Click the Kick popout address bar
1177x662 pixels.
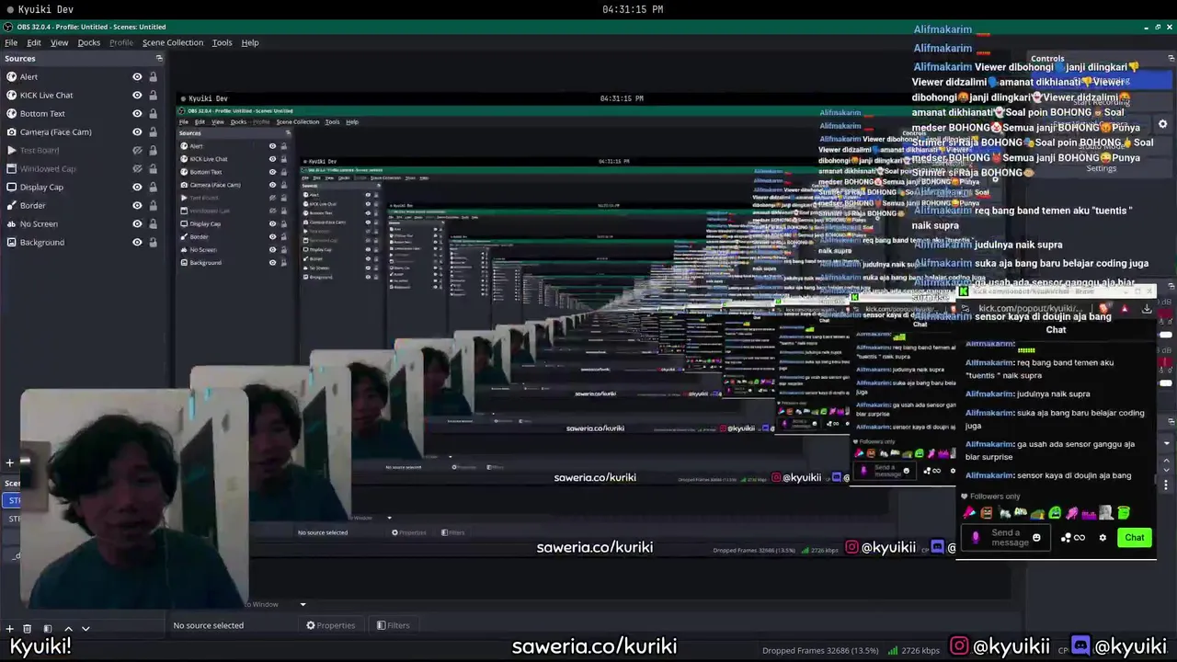pos(1030,309)
